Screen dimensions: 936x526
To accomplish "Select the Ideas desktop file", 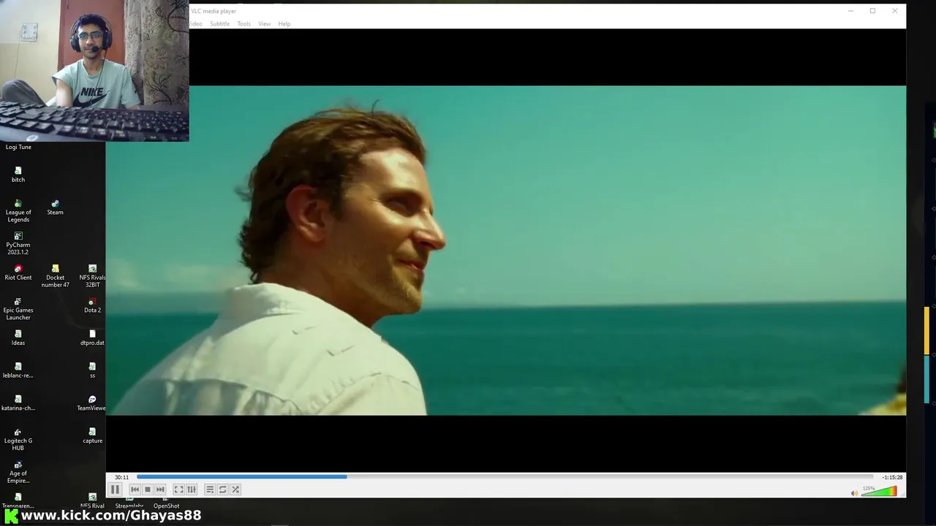I will pyautogui.click(x=18, y=338).
